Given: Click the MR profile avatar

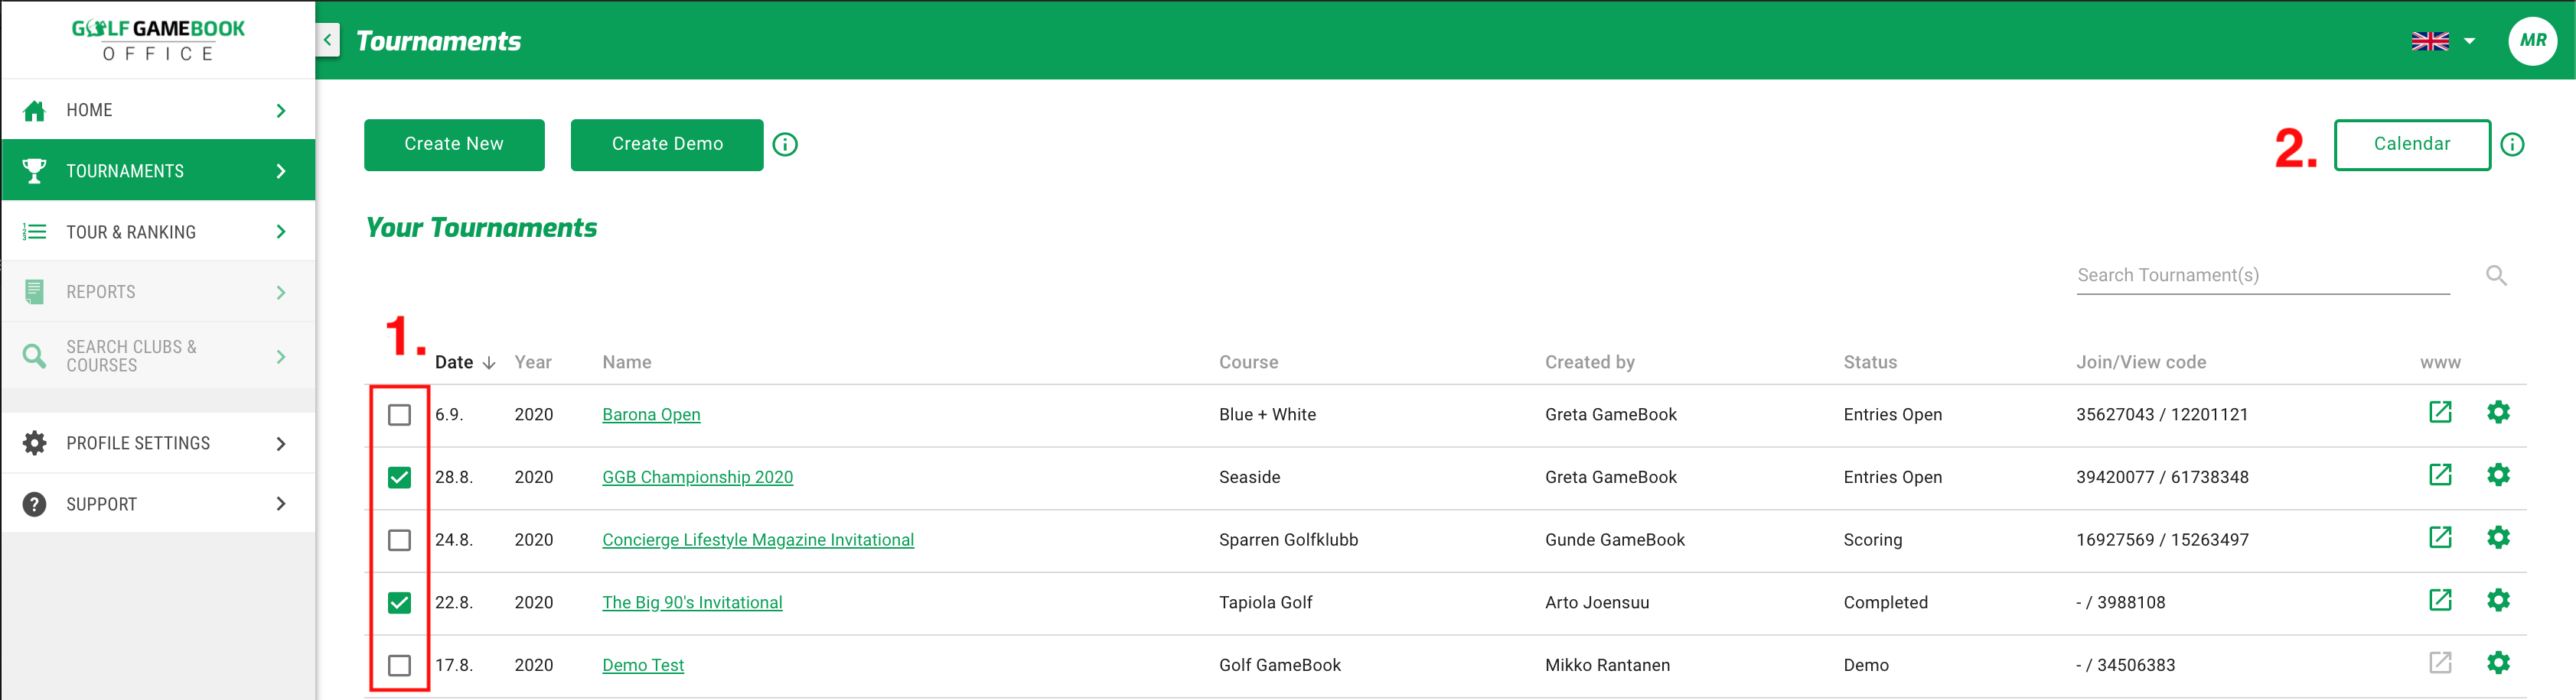Looking at the screenshot, I should click(x=2532, y=41).
